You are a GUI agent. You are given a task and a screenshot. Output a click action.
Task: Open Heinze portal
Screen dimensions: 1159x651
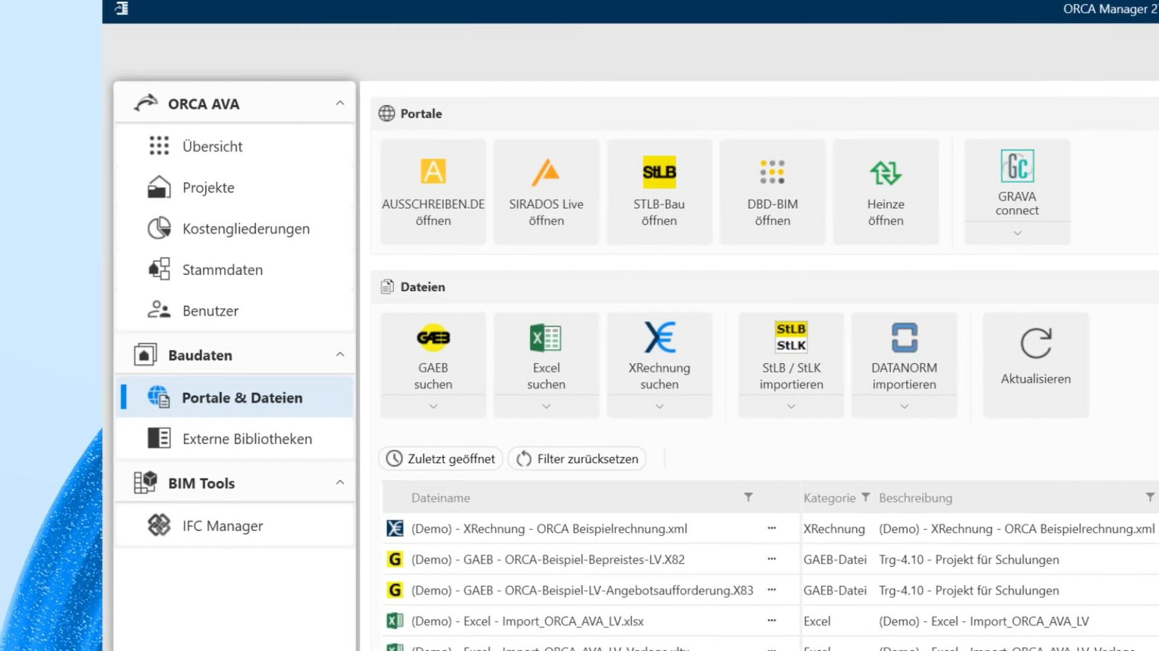pos(885,191)
